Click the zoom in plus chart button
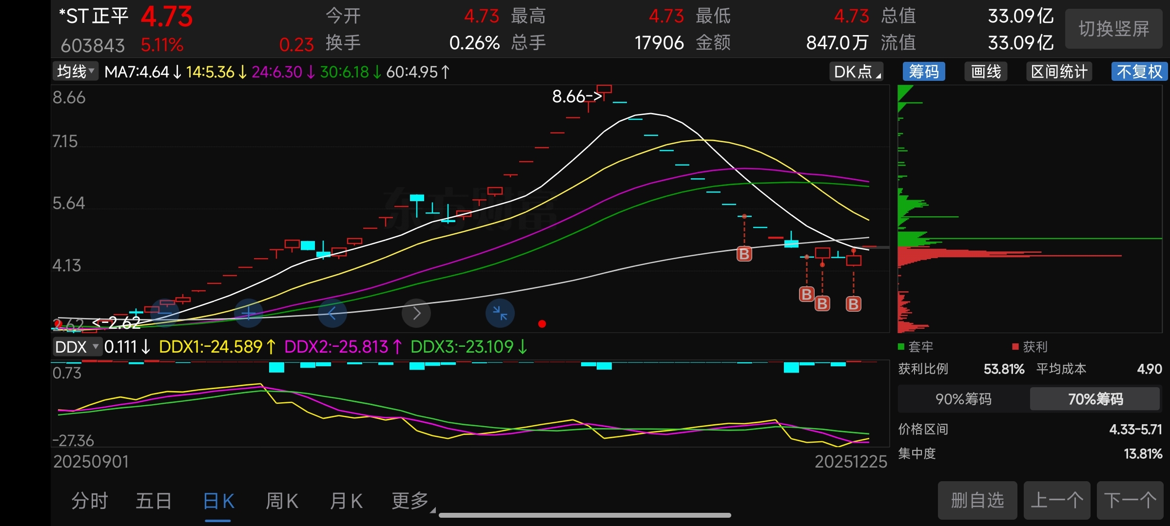 [249, 313]
